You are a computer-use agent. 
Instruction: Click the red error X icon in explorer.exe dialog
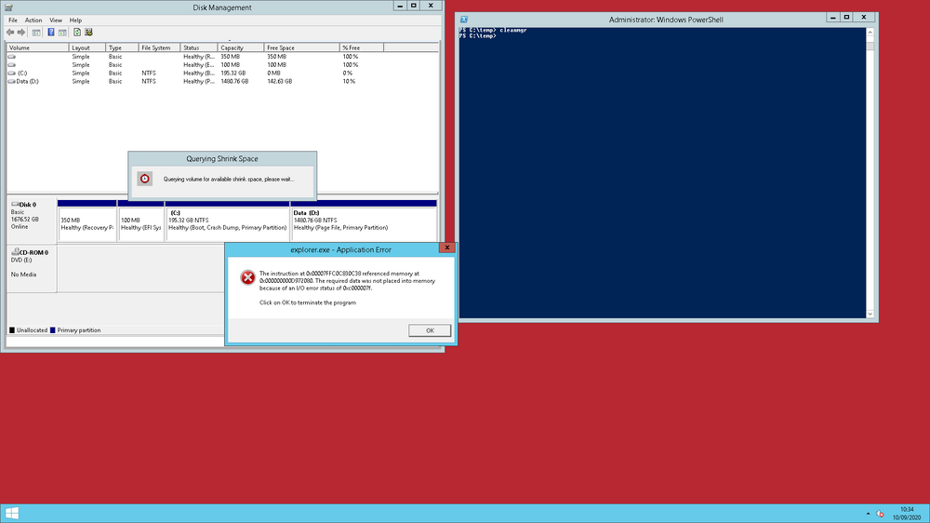(x=247, y=277)
